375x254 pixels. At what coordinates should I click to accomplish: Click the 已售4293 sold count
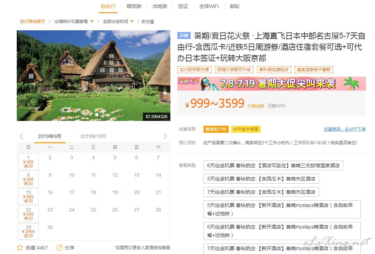[x=277, y=106]
